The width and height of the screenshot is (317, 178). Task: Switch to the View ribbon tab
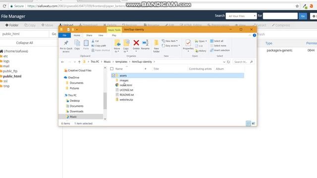coord(101,35)
